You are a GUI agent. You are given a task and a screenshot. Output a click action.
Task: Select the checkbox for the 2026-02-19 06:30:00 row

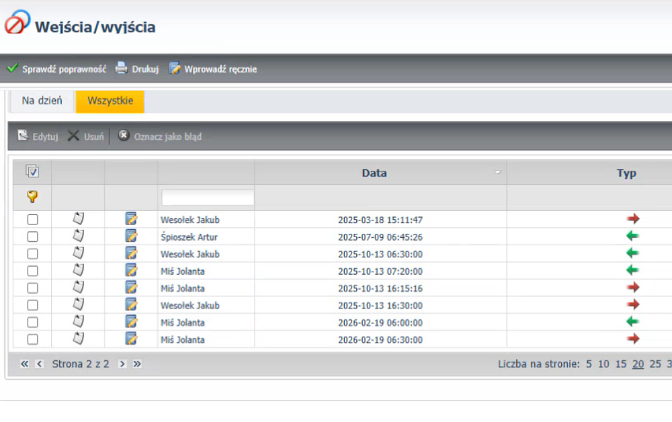pyautogui.click(x=32, y=339)
